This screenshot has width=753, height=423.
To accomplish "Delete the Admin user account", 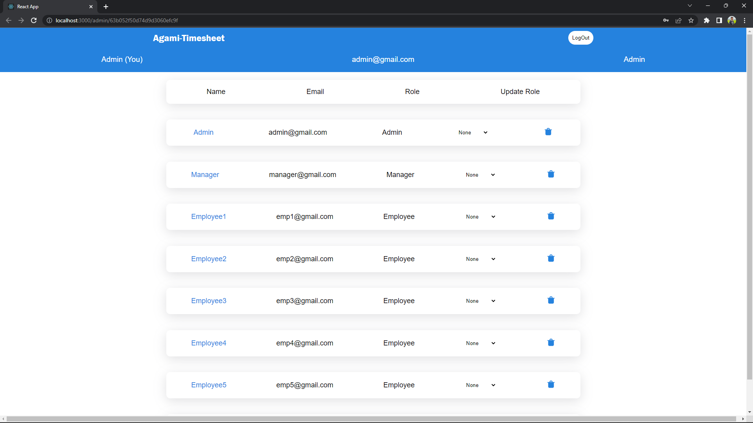I will point(548,132).
